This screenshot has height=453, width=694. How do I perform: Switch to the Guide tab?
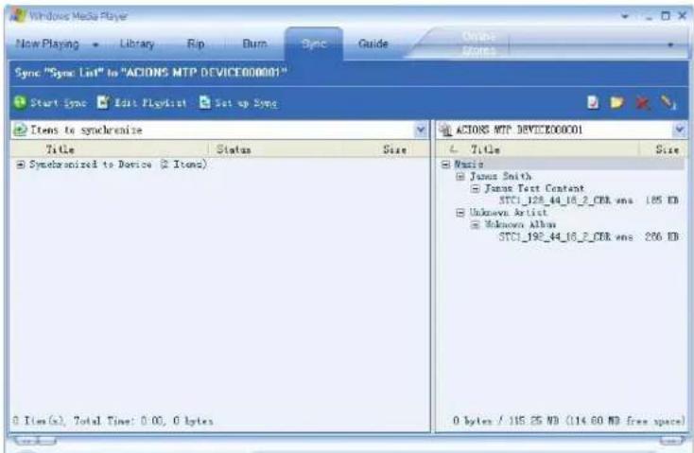click(x=373, y=44)
